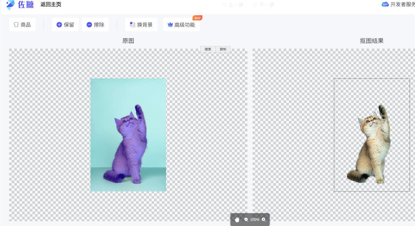
Task: Select the 商品 product cutout tool
Action: click(22, 25)
